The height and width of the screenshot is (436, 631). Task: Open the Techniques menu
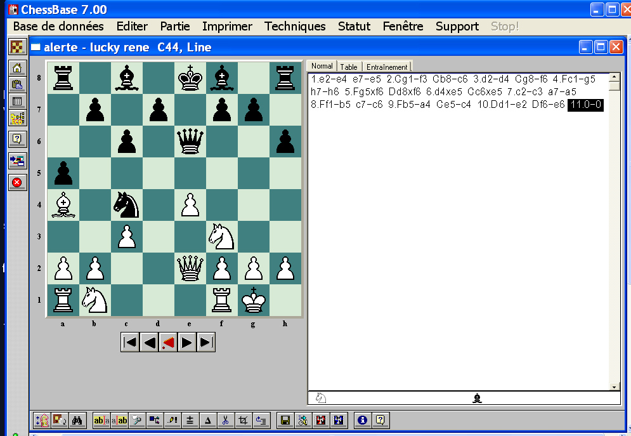coord(295,26)
